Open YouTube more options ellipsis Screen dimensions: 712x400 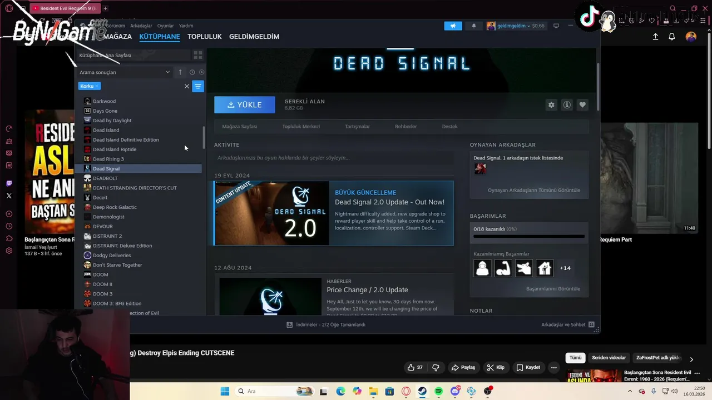pyautogui.click(x=553, y=367)
